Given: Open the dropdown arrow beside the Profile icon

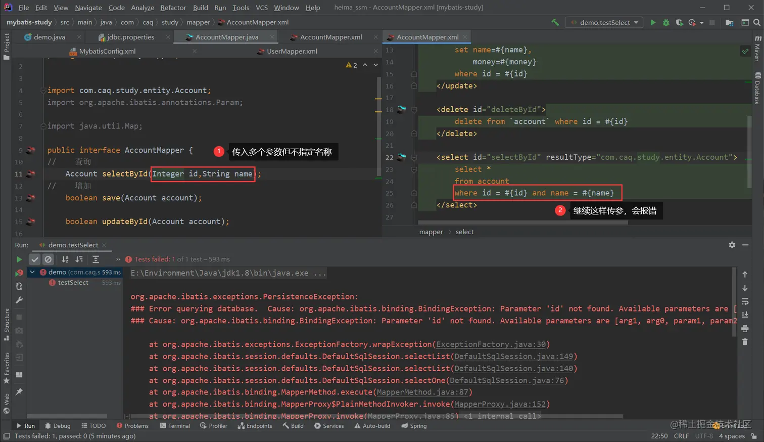Looking at the screenshot, I should (x=702, y=23).
